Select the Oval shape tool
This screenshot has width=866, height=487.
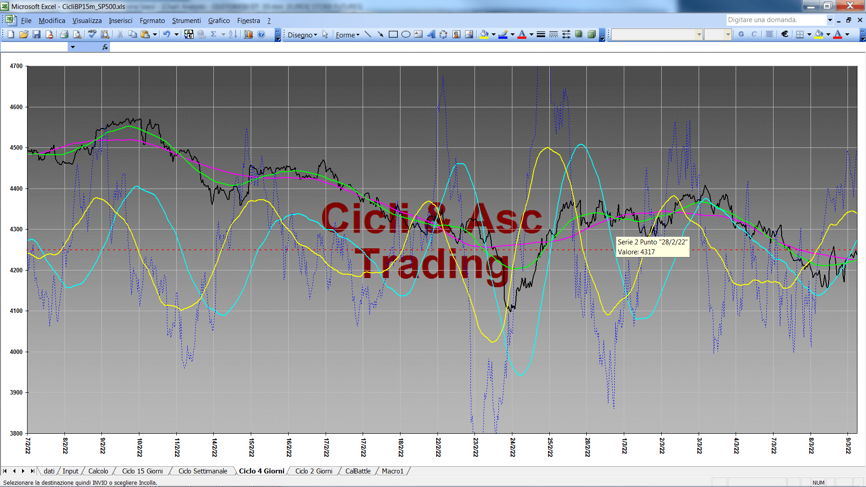(x=405, y=34)
